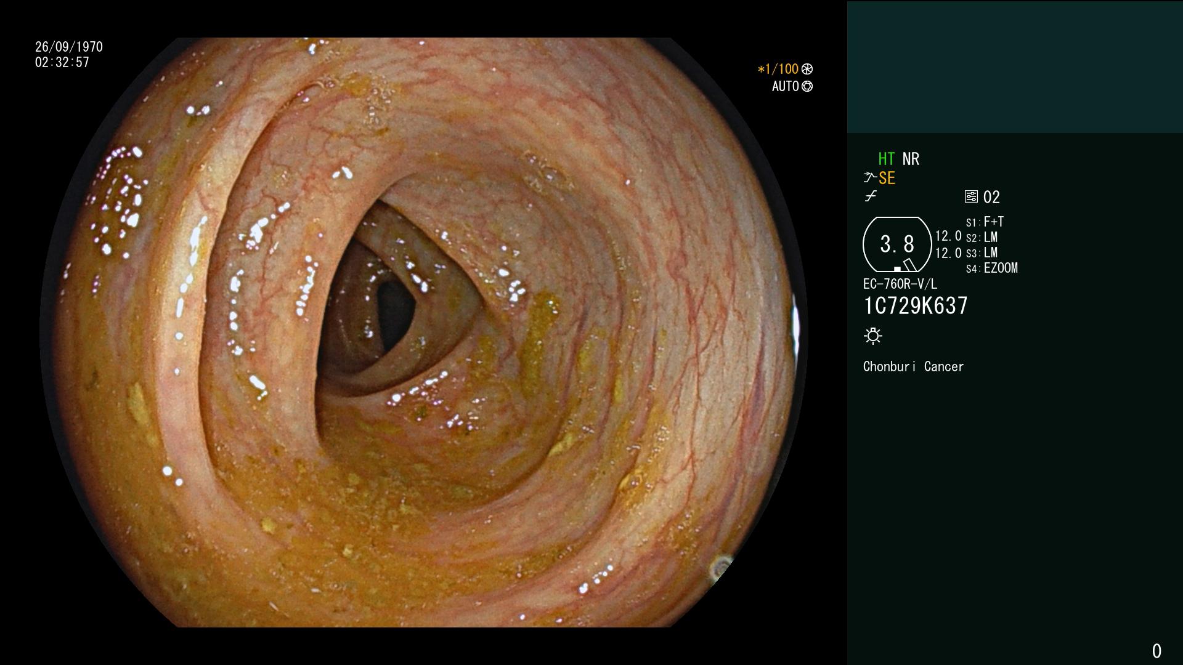Click the counter 0 at bottom right

pyautogui.click(x=1157, y=651)
